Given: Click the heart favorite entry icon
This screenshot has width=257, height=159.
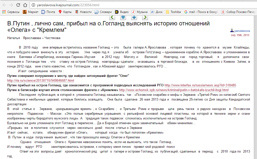Looking at the screenshot, I should click(x=123, y=17).
